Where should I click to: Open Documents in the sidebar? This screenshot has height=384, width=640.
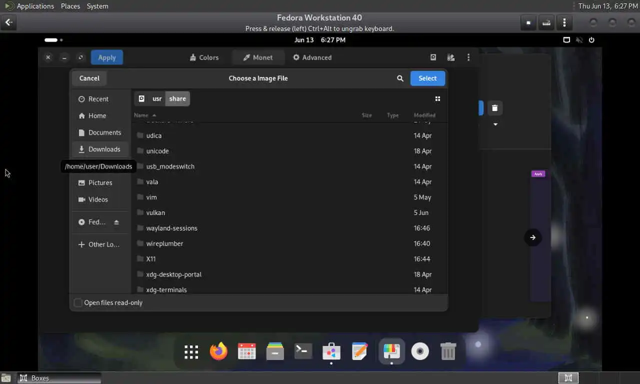100,132
